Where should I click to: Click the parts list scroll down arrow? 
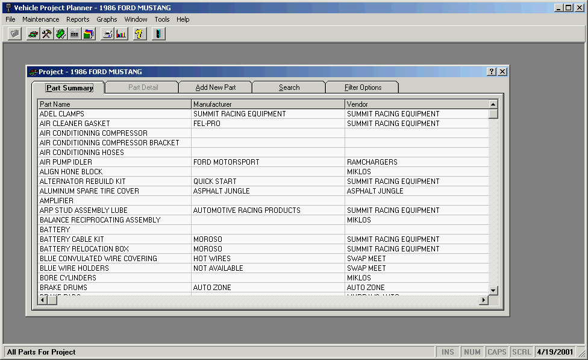(x=493, y=290)
